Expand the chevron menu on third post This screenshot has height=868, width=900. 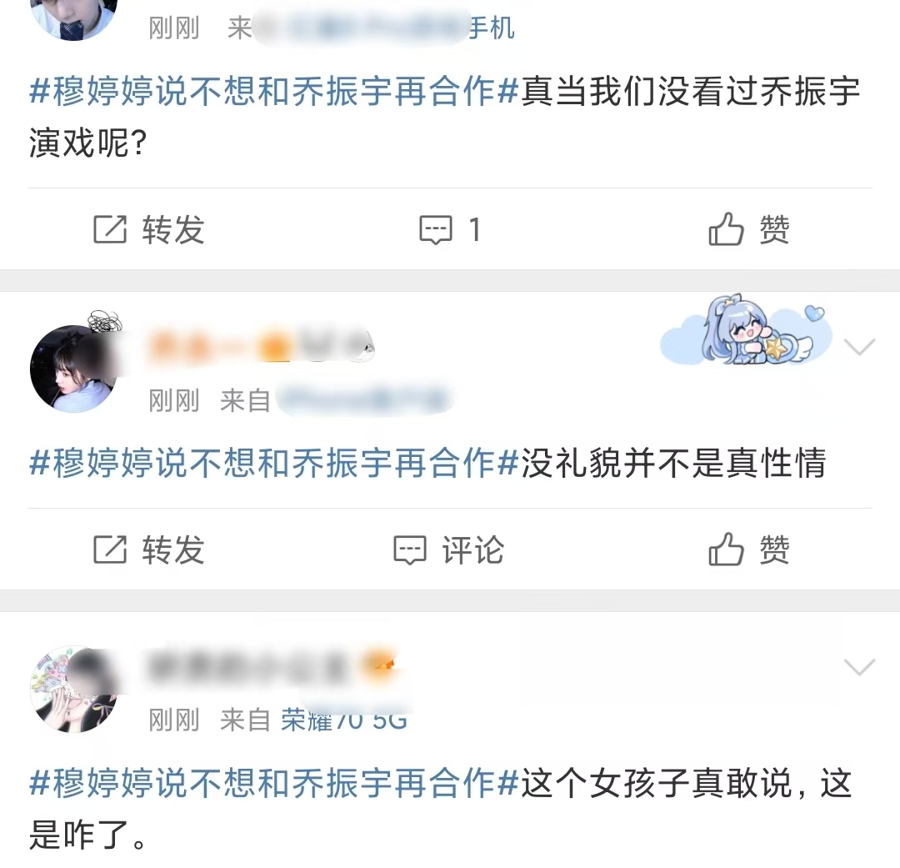point(859,666)
